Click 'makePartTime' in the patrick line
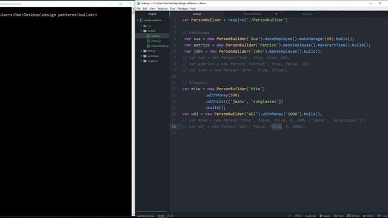Viewport: 388px width, 218px height. [332, 45]
